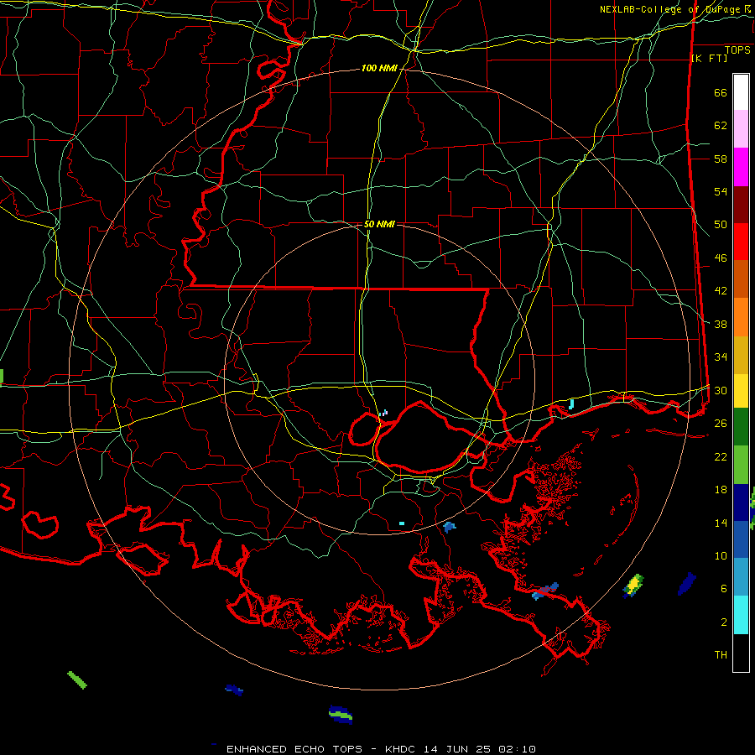
Task: Click the gold 34-38 kft legend swatch
Action: pos(741,356)
